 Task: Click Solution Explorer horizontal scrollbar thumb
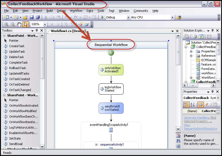(x=193, y=86)
